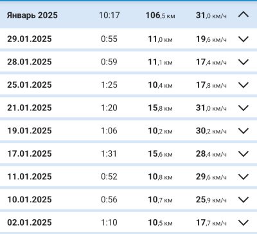Viewport: 257px width, 234px height.
Task: Expand the 25.01.2025 ride entry chevron
Action: click(244, 85)
